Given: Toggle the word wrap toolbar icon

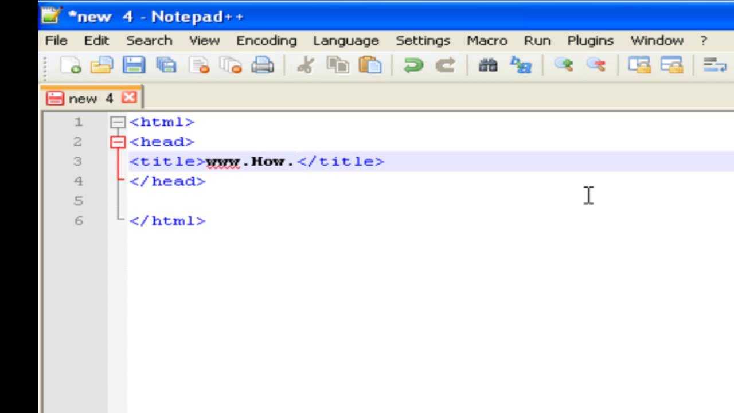Looking at the screenshot, I should [715, 65].
